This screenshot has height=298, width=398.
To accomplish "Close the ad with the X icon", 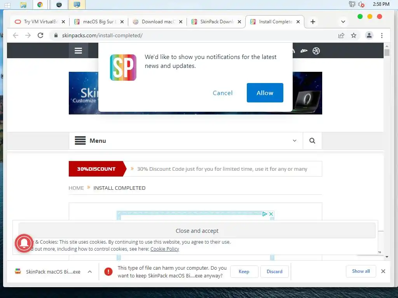I will [271, 214].
